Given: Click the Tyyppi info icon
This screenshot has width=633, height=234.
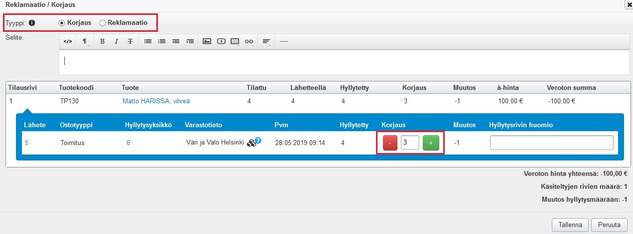Looking at the screenshot, I should click(32, 23).
